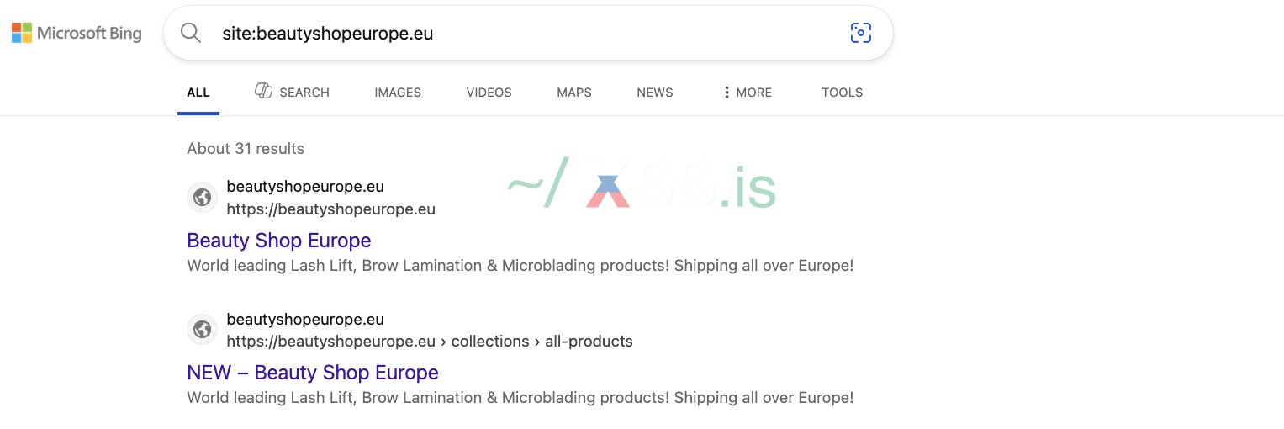Click the three-dot More icon
This screenshot has width=1284, height=429.
click(727, 93)
